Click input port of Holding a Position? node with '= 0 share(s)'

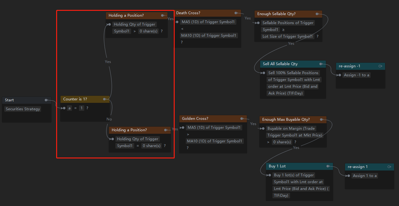coord(113,139)
